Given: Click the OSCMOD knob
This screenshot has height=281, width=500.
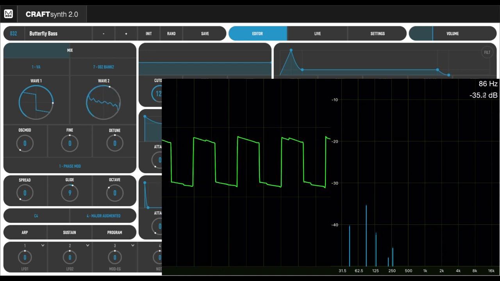Looking at the screenshot, I should pos(25,143).
